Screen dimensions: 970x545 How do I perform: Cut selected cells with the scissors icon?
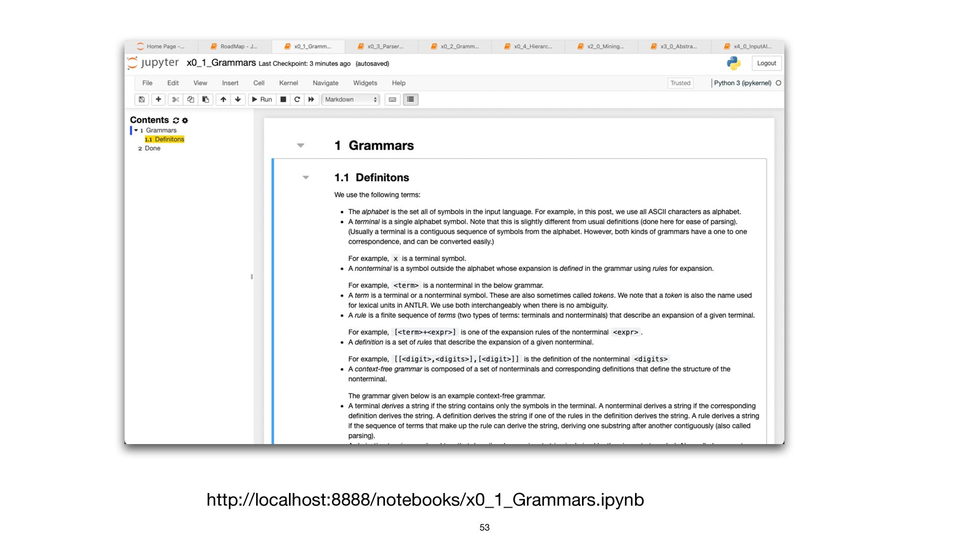click(x=176, y=99)
